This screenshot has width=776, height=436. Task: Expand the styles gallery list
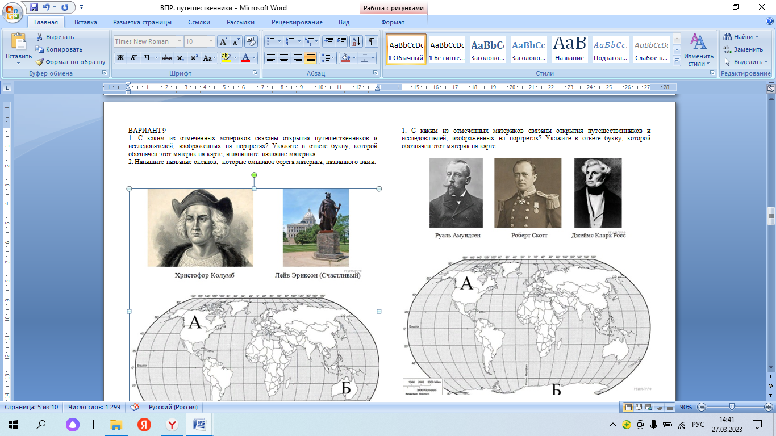click(677, 60)
